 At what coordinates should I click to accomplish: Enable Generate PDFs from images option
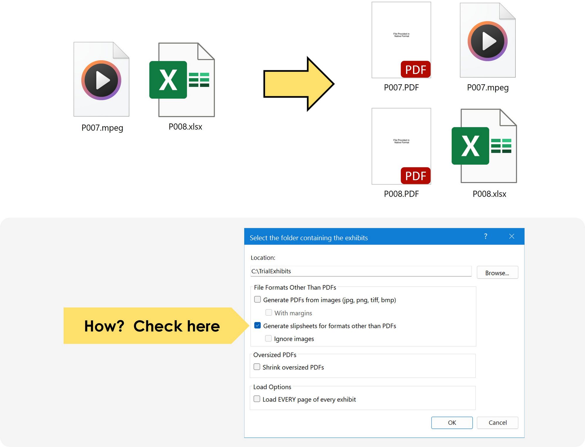coord(257,299)
